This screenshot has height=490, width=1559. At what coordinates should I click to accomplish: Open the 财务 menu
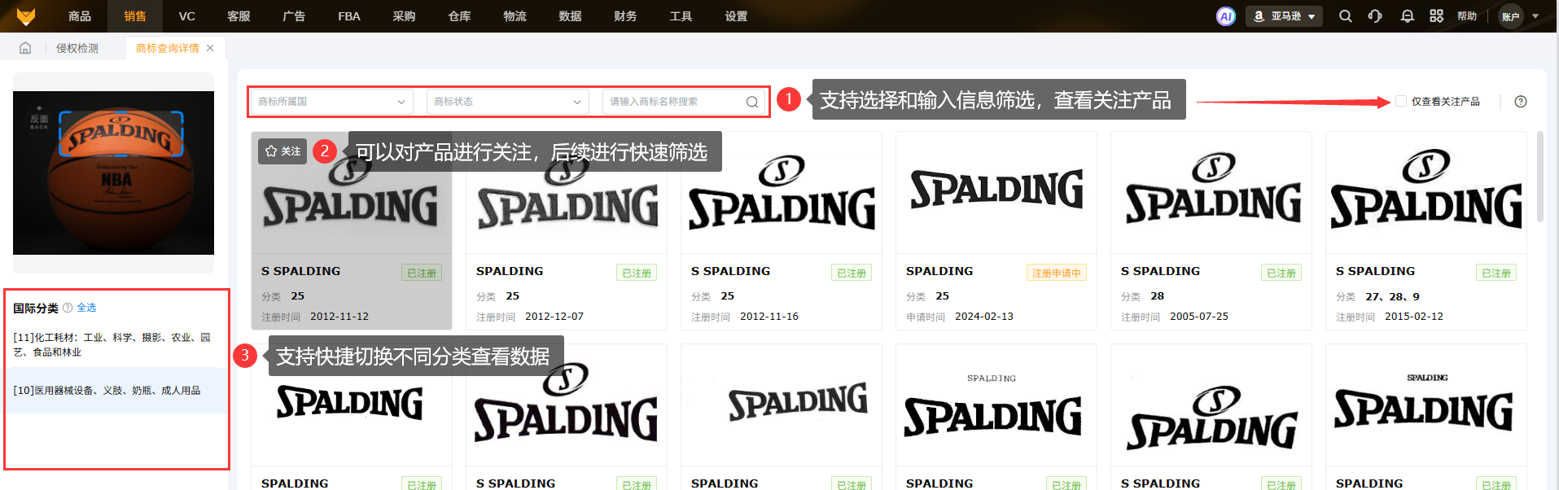click(625, 16)
